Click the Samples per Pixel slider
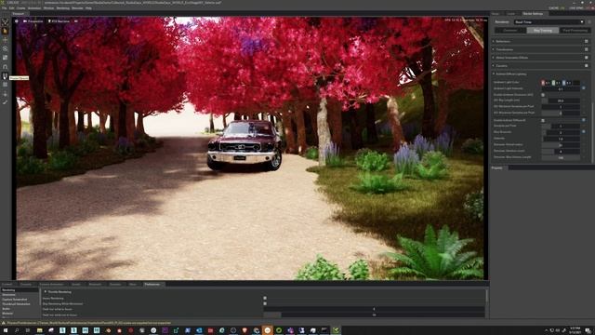Screen dimensions: 595x335 (x=561, y=126)
